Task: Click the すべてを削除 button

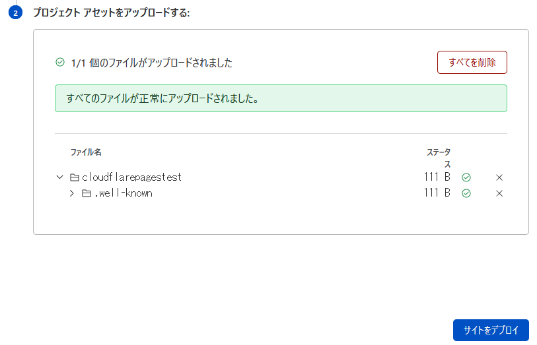Action: point(472,62)
